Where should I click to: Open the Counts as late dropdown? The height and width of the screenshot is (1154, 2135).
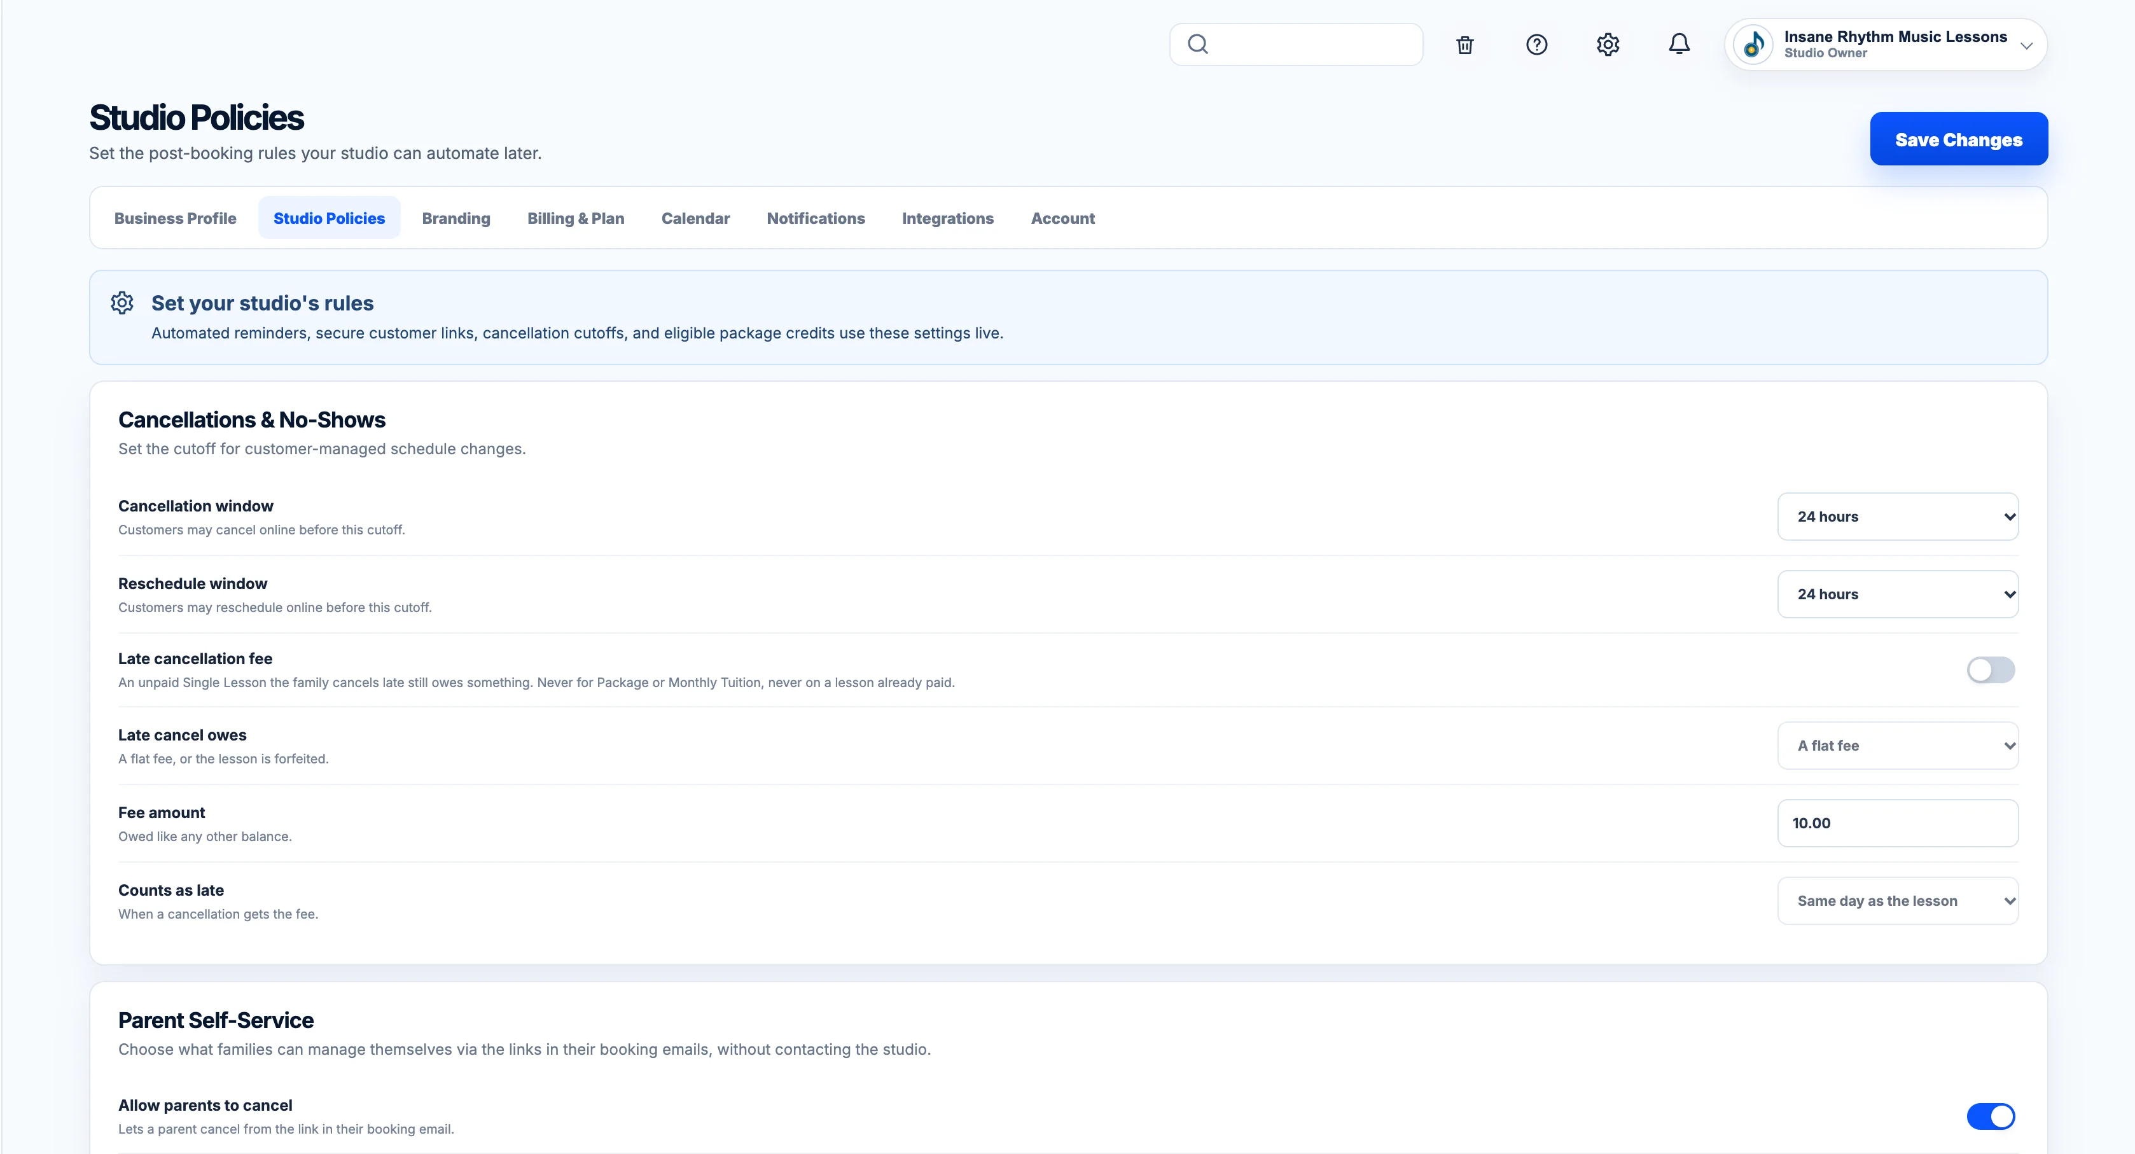coord(1898,901)
